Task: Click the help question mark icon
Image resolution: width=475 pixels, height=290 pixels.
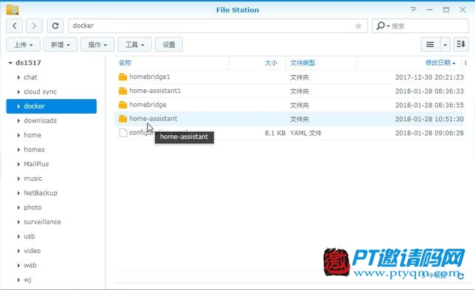Action: pyautogui.click(x=413, y=10)
